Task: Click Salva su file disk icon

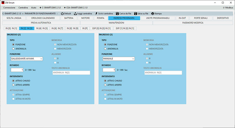Action: (135, 14)
